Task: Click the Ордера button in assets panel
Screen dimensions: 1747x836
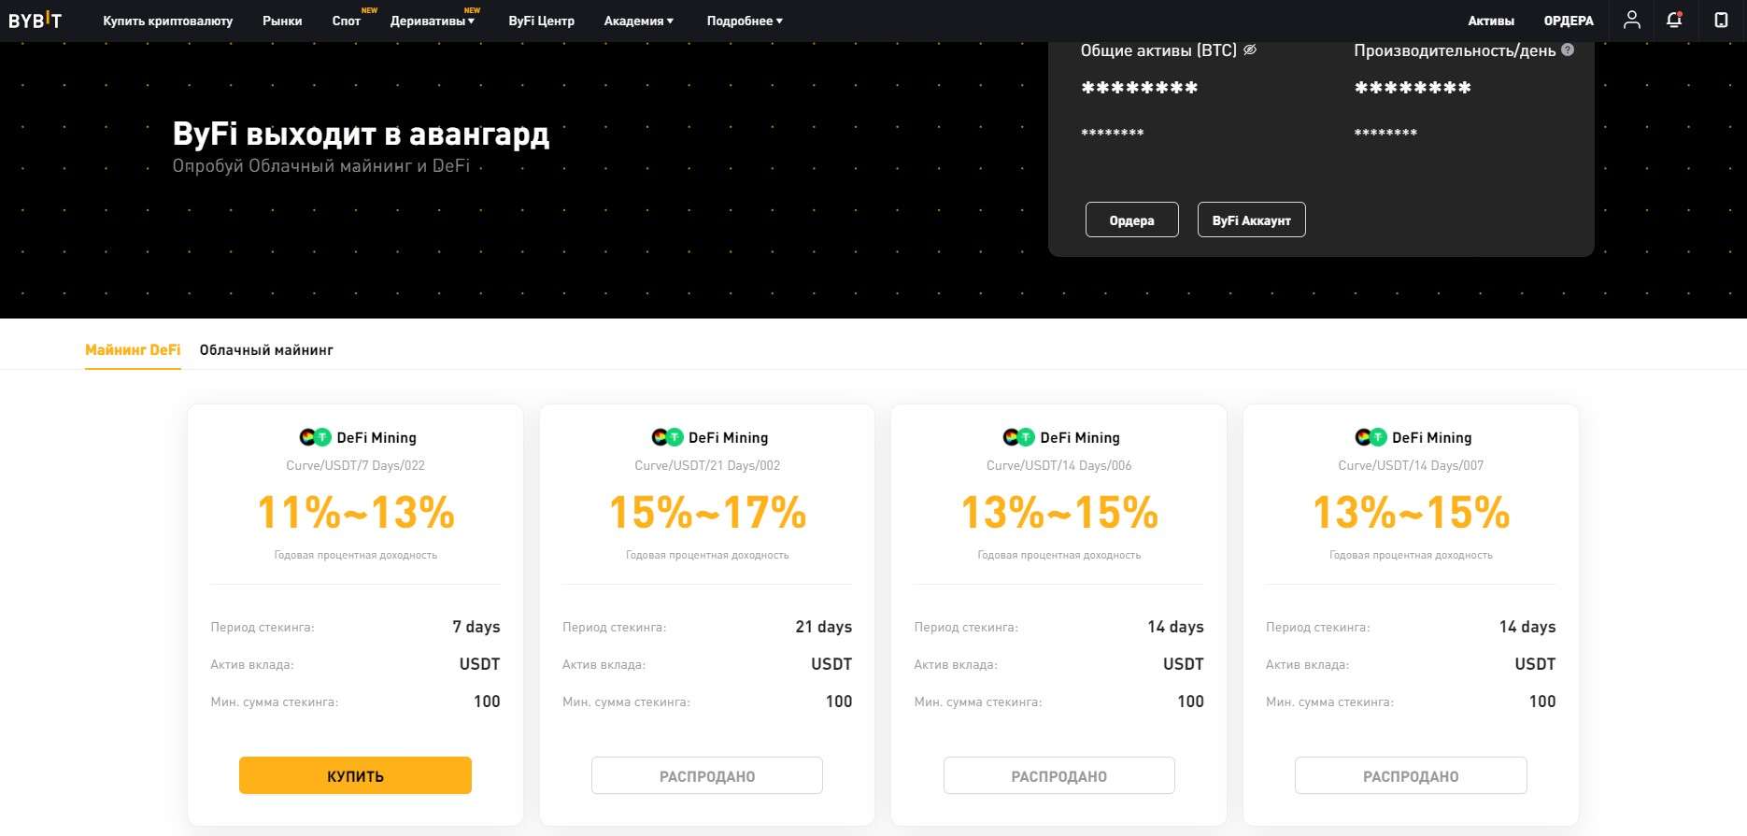Action: coord(1132,220)
